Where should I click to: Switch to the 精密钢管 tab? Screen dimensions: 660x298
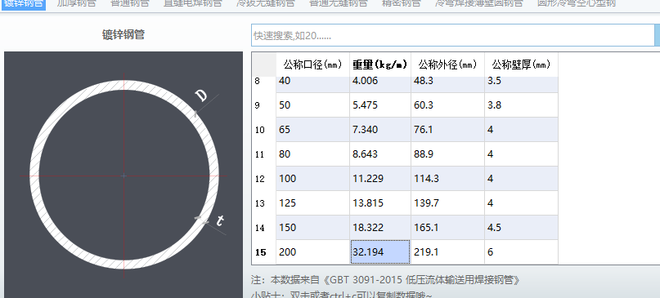[x=401, y=4]
